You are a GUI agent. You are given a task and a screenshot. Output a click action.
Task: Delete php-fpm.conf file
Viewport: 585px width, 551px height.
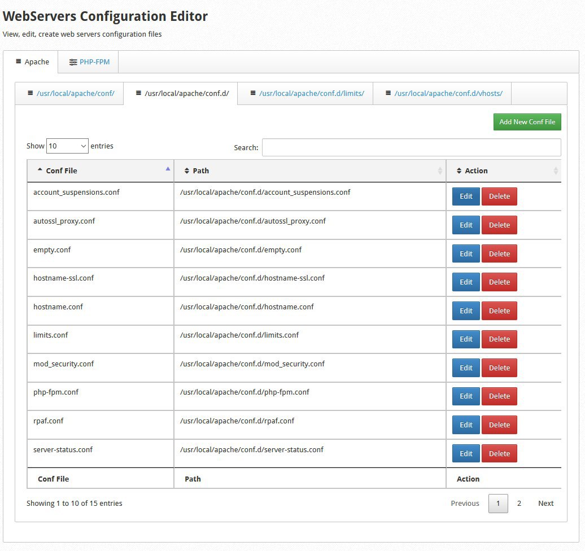pyautogui.click(x=499, y=396)
